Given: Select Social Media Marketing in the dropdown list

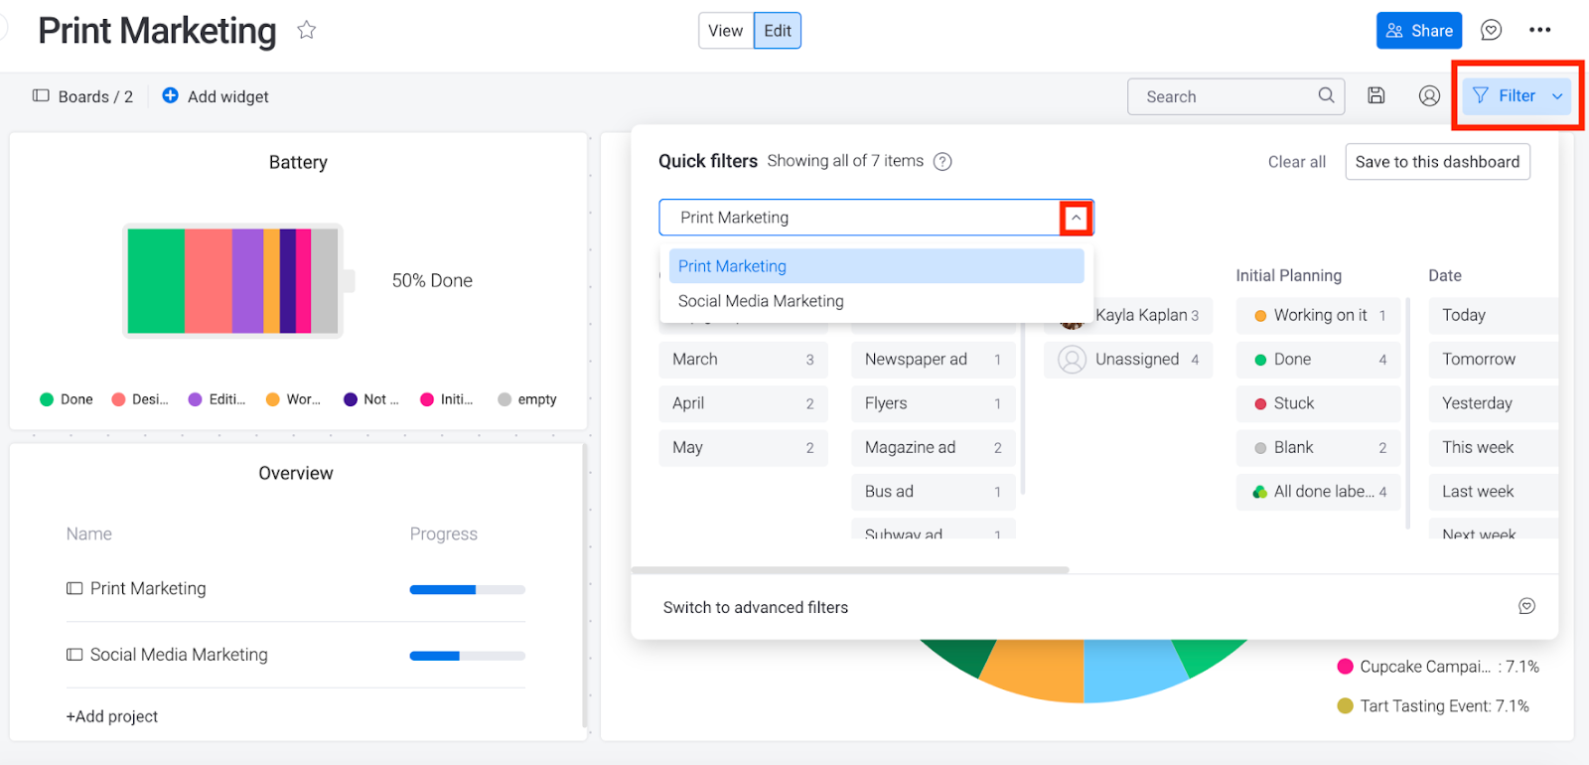Looking at the screenshot, I should pyautogui.click(x=876, y=301).
